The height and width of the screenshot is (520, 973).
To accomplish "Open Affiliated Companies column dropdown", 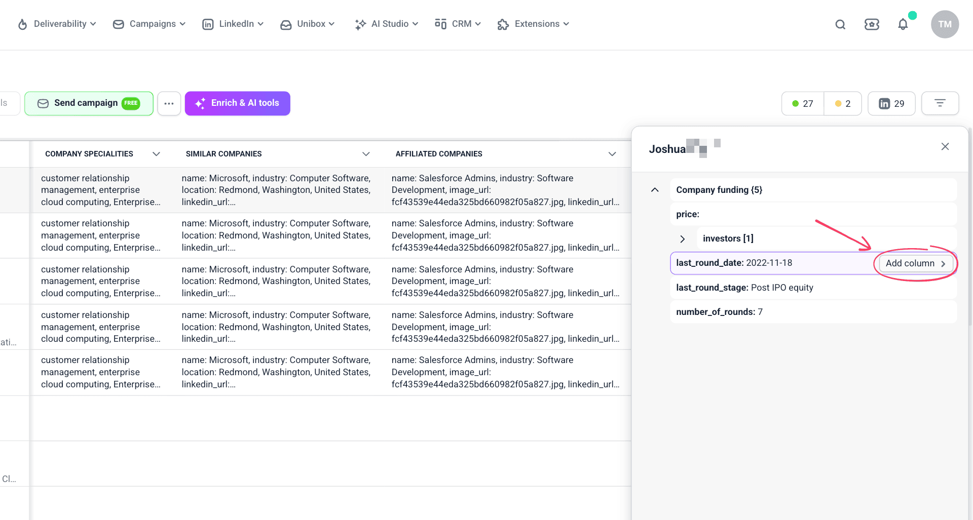I will click(612, 154).
